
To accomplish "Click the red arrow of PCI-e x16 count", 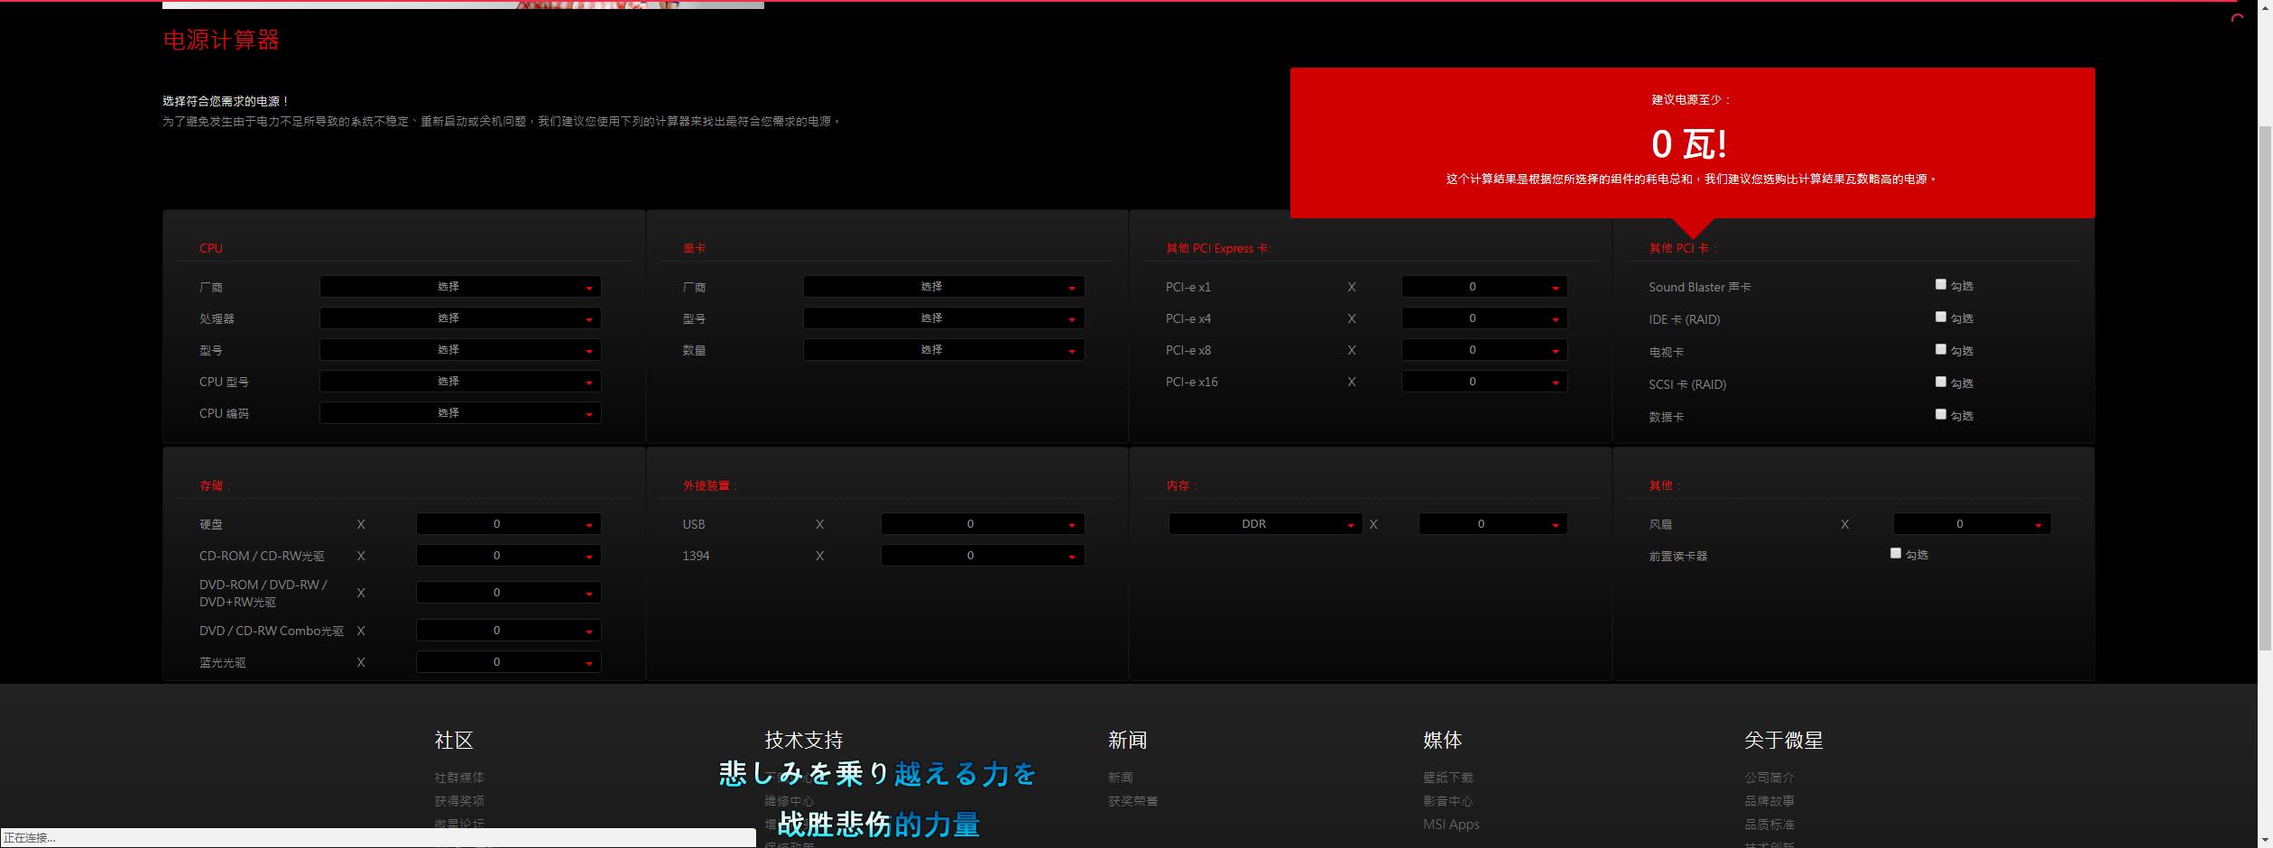I will 1555,383.
